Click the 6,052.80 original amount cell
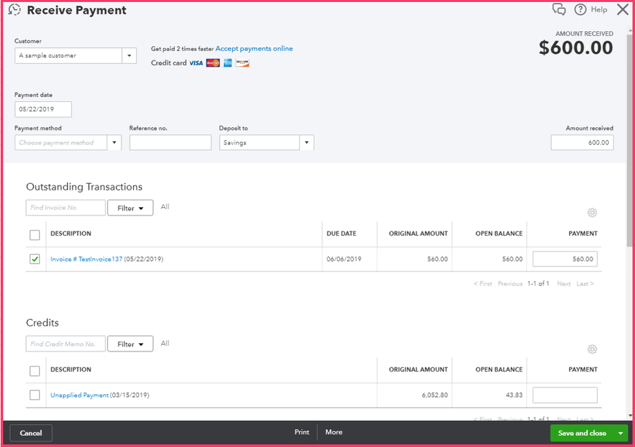 [x=435, y=395]
